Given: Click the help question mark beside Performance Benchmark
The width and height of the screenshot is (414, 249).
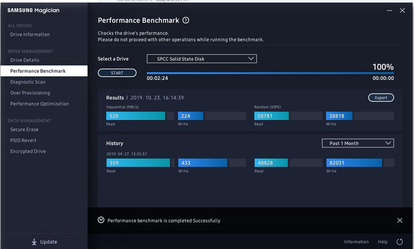Looking at the screenshot, I should [186, 20].
